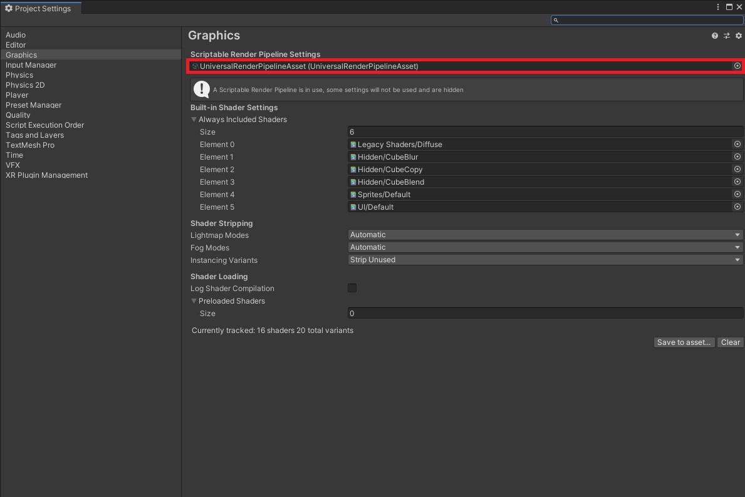Edit the Always Included Shaders Size field
The image size is (745, 497).
tap(546, 132)
